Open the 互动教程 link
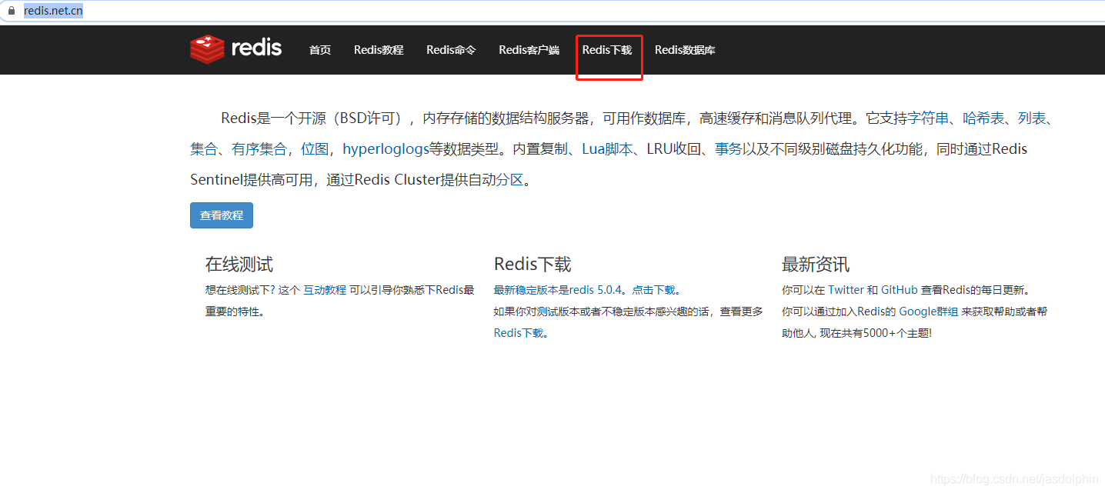 [x=325, y=290]
